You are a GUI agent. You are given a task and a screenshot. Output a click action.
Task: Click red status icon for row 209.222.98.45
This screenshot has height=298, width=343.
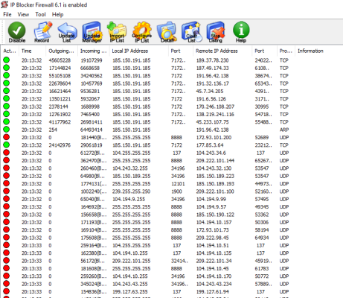point(7,237)
